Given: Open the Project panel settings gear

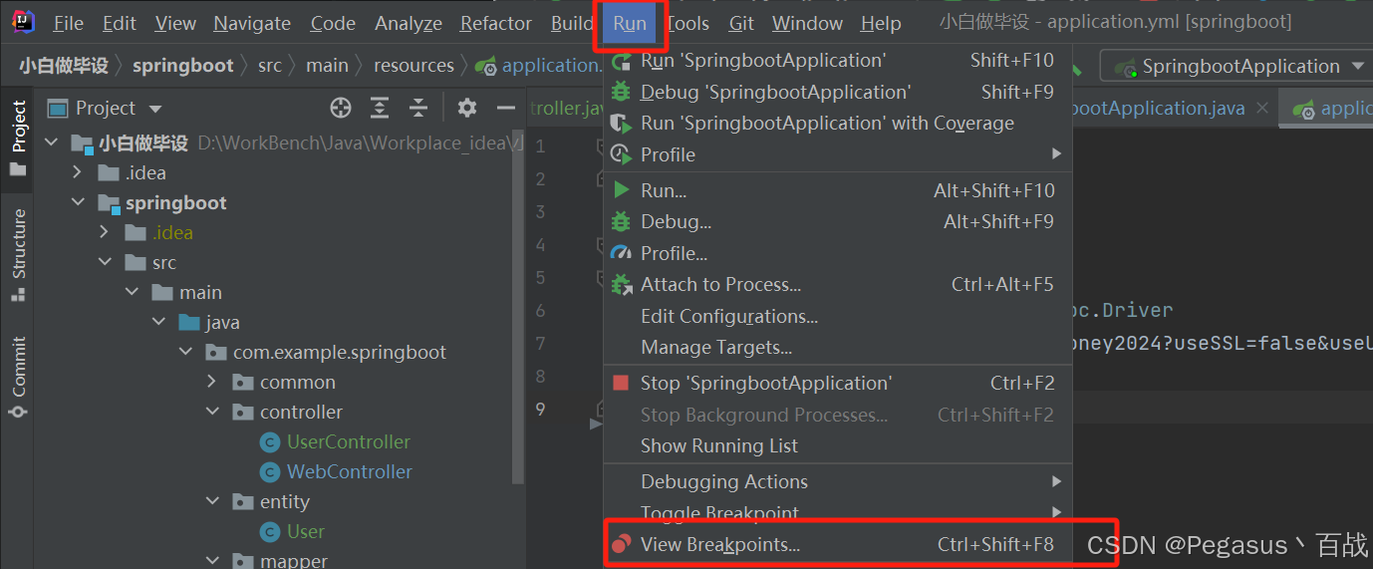Looking at the screenshot, I should click(x=467, y=108).
